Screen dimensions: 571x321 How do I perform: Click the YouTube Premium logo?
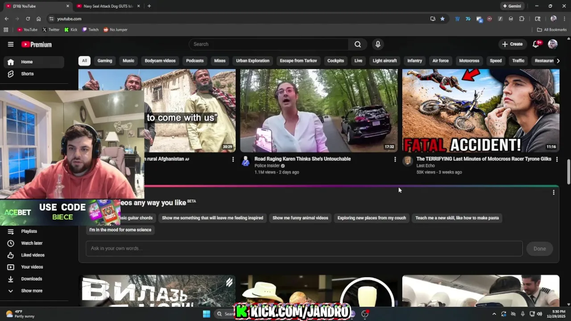tap(37, 45)
